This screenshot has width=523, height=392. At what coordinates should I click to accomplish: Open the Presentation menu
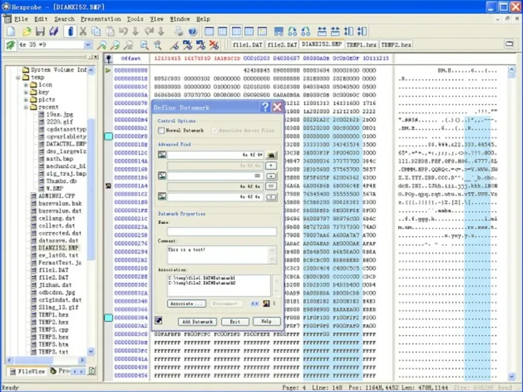coord(101,19)
